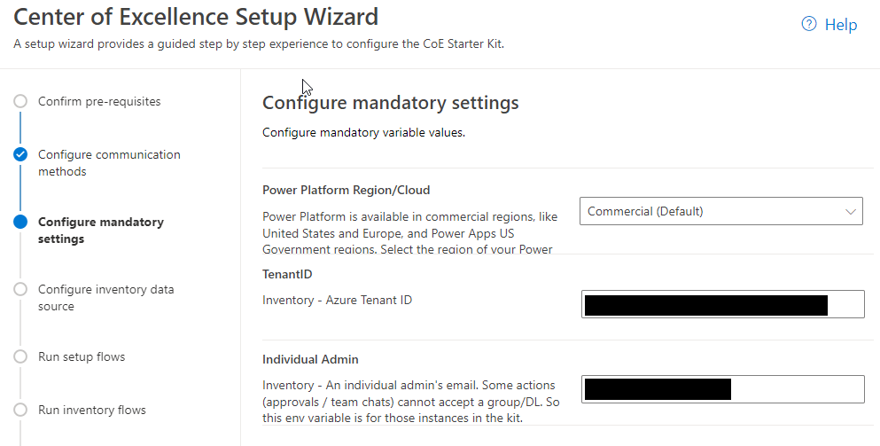Expand the Power Platform Region dropdown arrow
This screenshot has height=446, width=880.
(x=851, y=212)
